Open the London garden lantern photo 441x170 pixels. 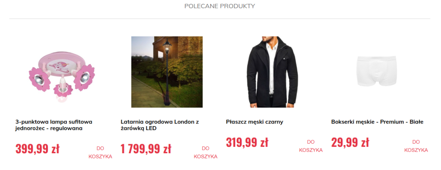tap(167, 72)
